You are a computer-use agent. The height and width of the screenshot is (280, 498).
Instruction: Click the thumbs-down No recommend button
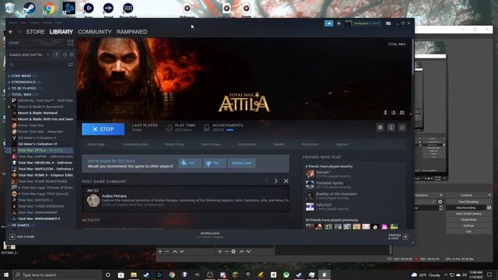coord(215,163)
